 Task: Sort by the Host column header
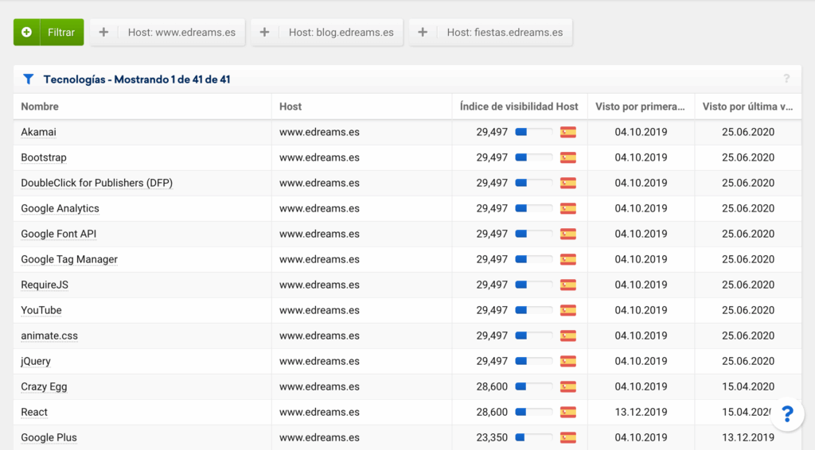[x=290, y=107]
